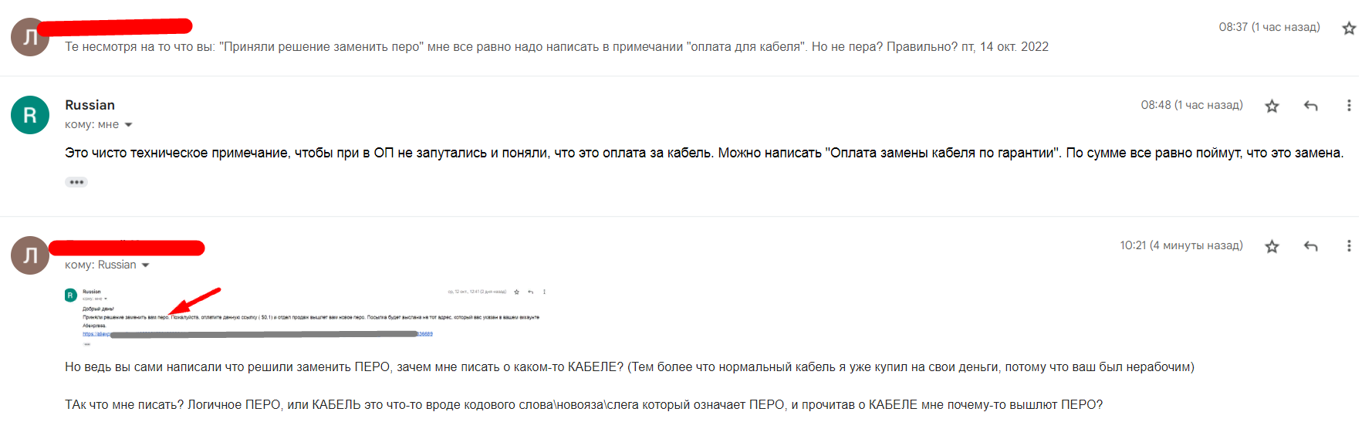The image size is (1372, 439).
Task: Expand the collapsed 08:37 message snippet
Action: [556, 47]
